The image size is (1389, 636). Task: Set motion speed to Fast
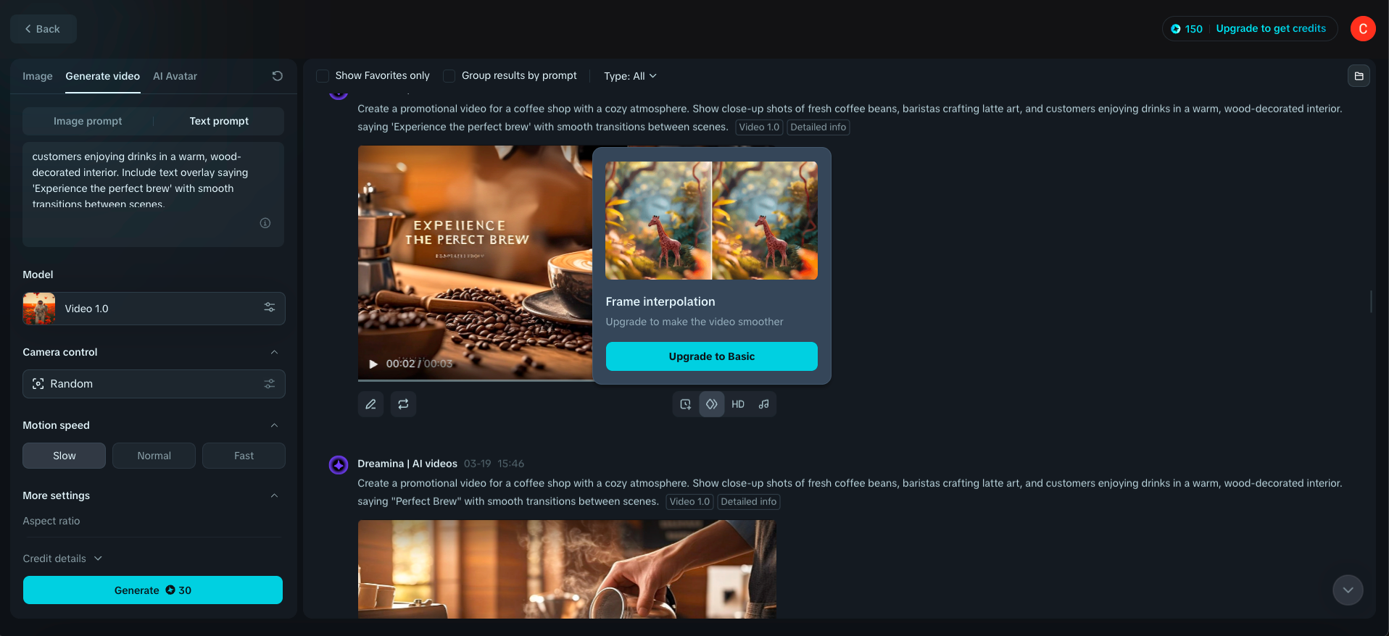[244, 456]
